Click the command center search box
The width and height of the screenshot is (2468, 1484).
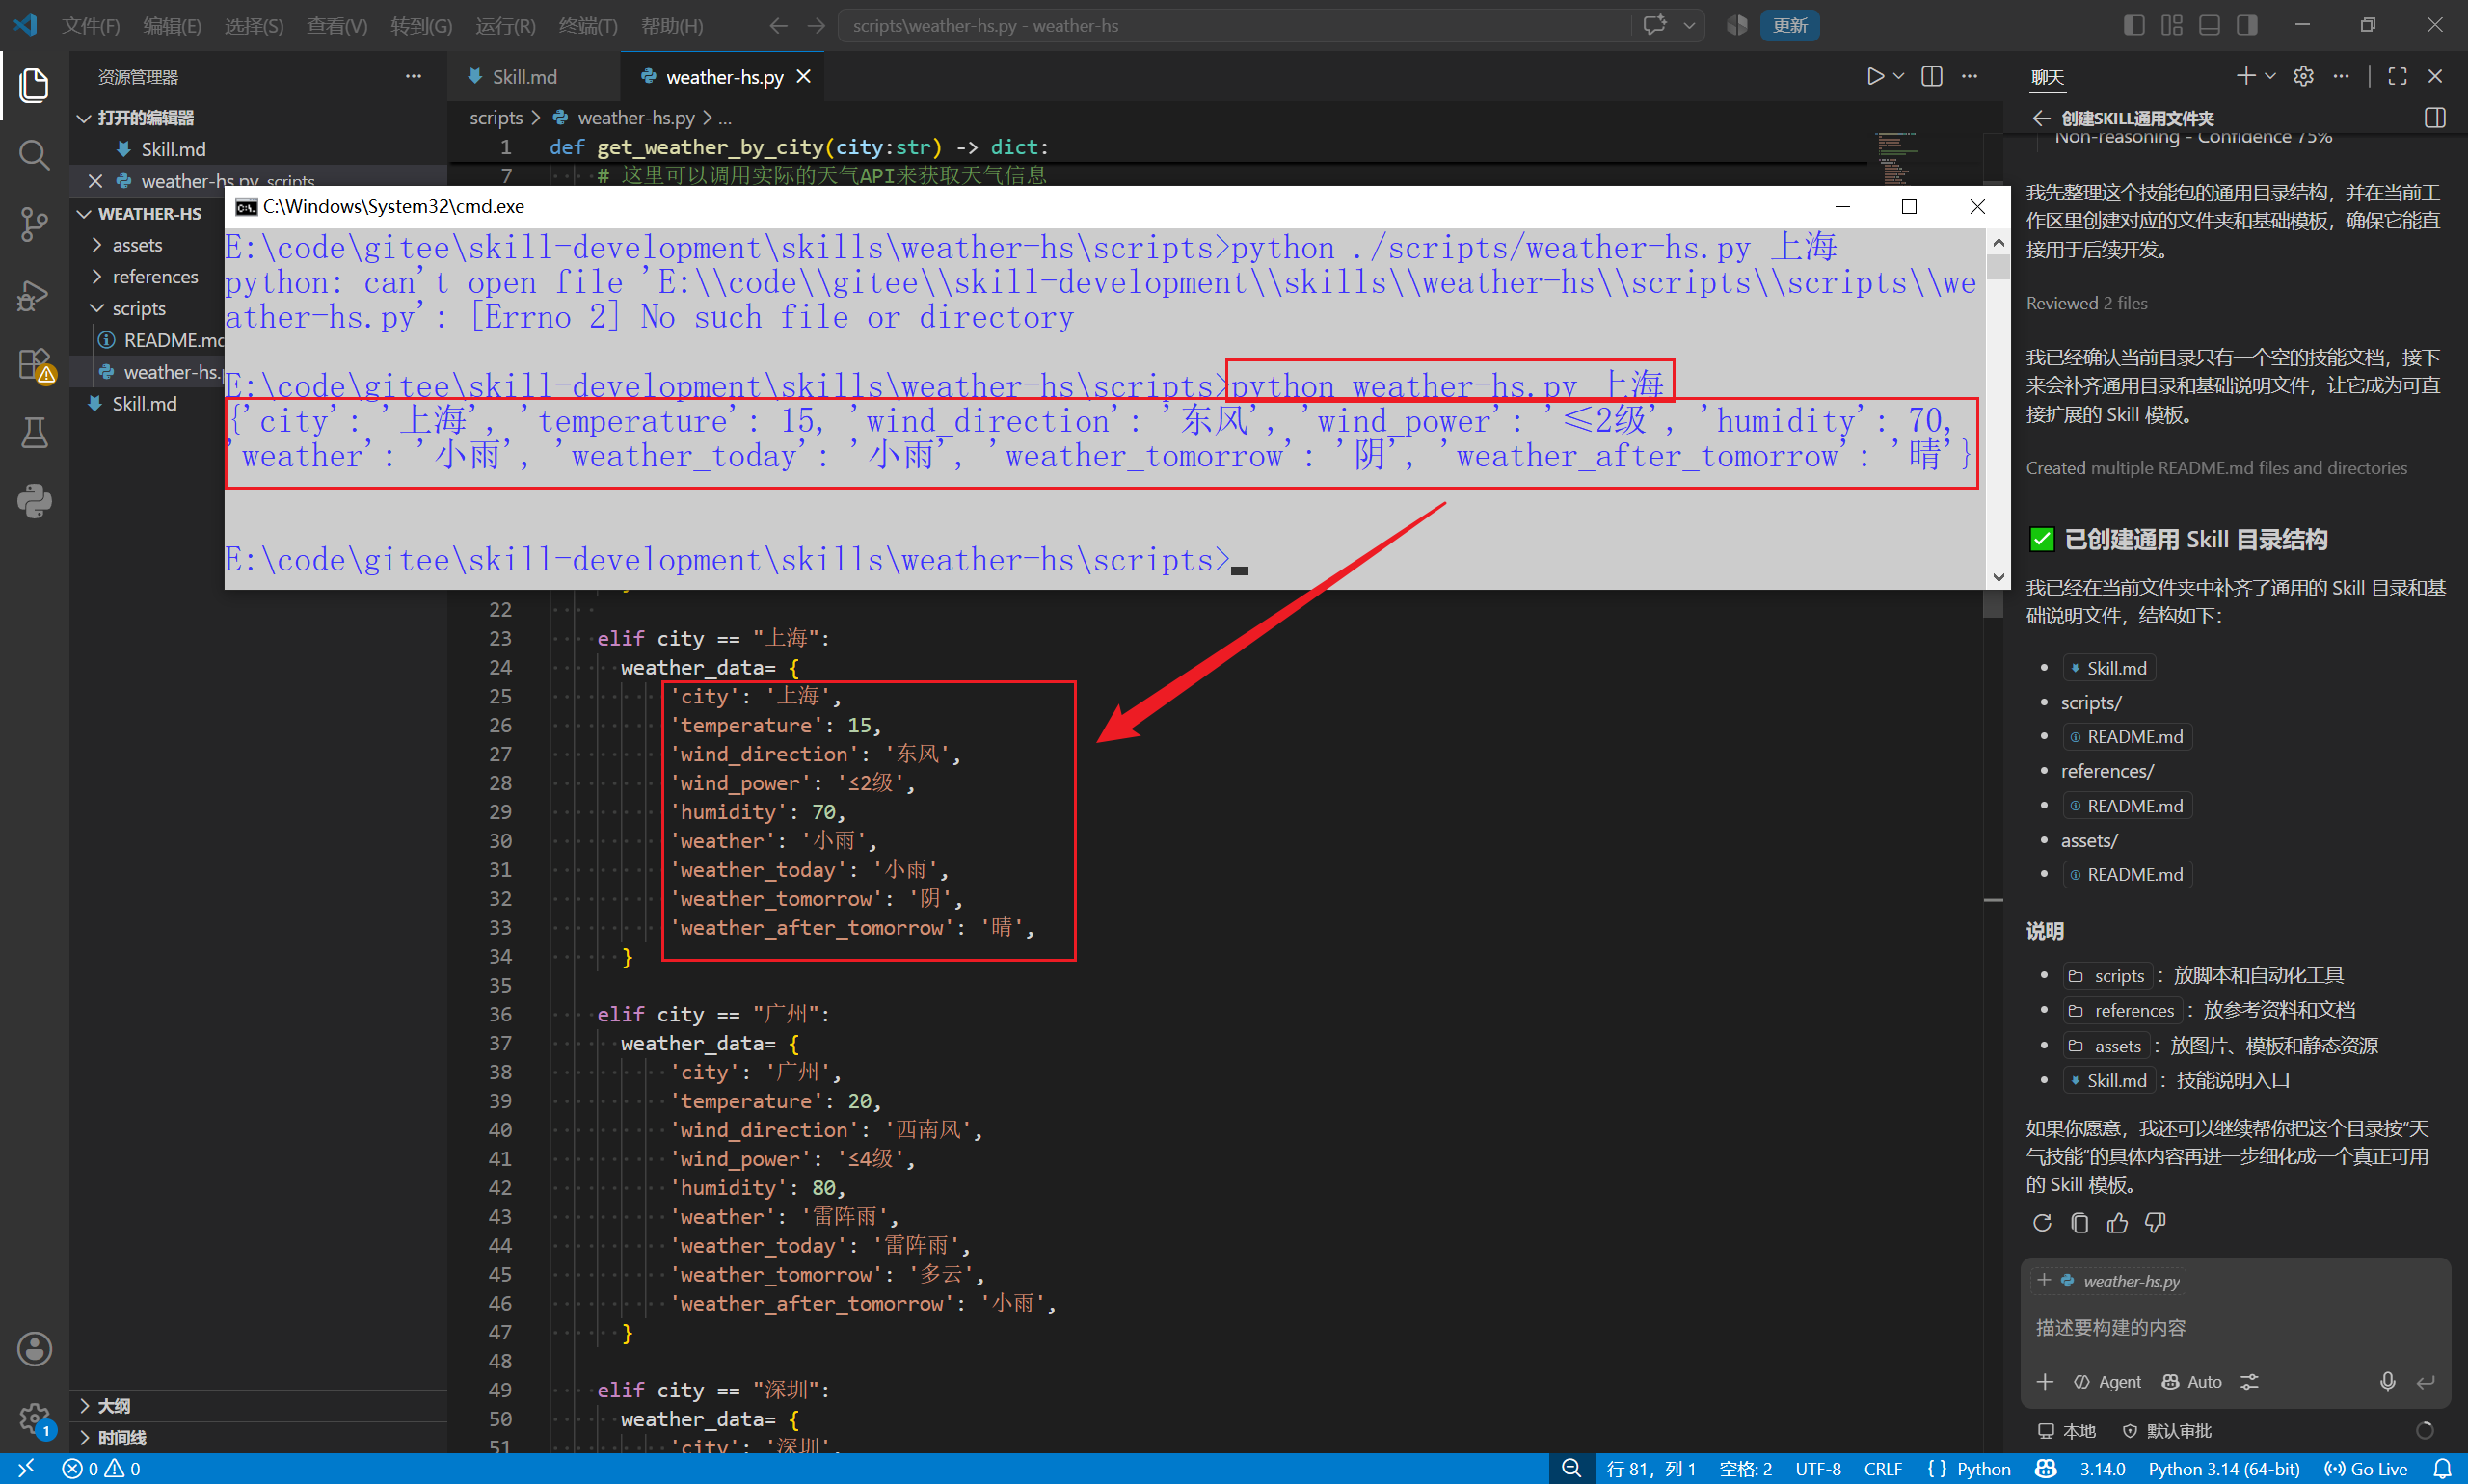[x=1235, y=26]
